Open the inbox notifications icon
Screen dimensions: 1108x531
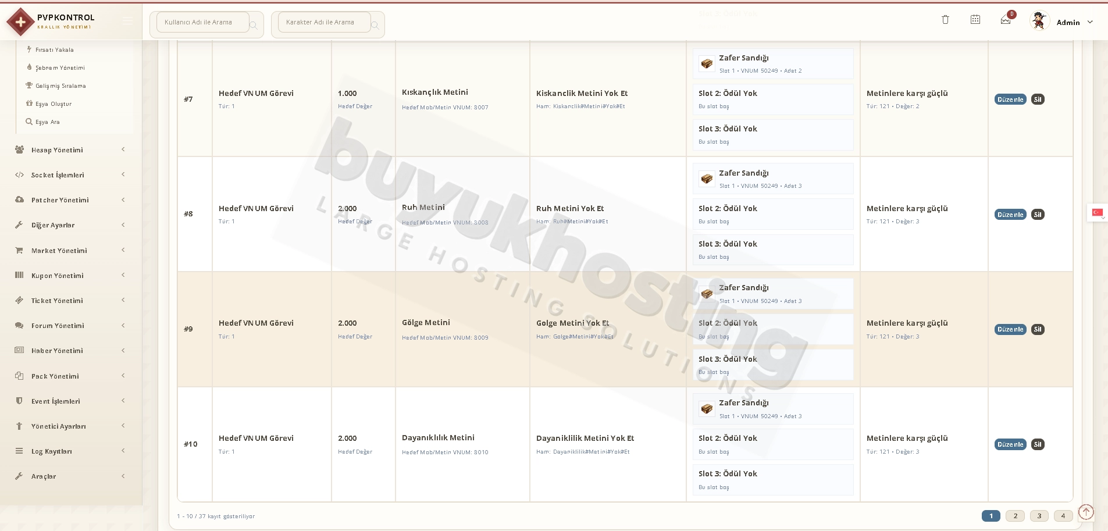pos(1006,20)
